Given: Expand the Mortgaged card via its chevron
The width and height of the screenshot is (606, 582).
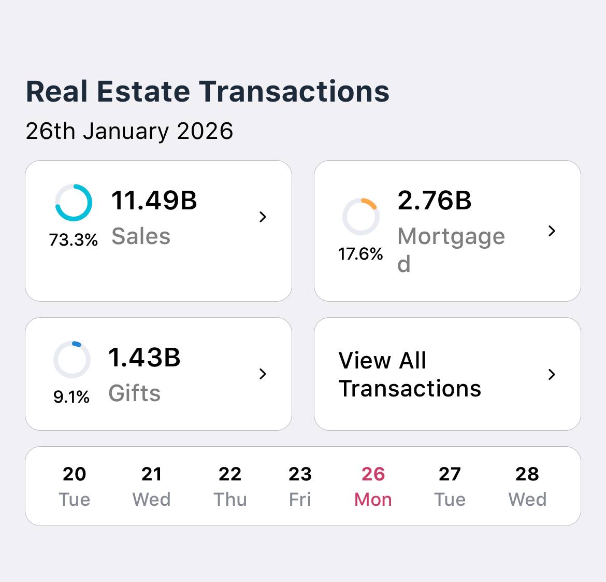Looking at the screenshot, I should pos(552,232).
